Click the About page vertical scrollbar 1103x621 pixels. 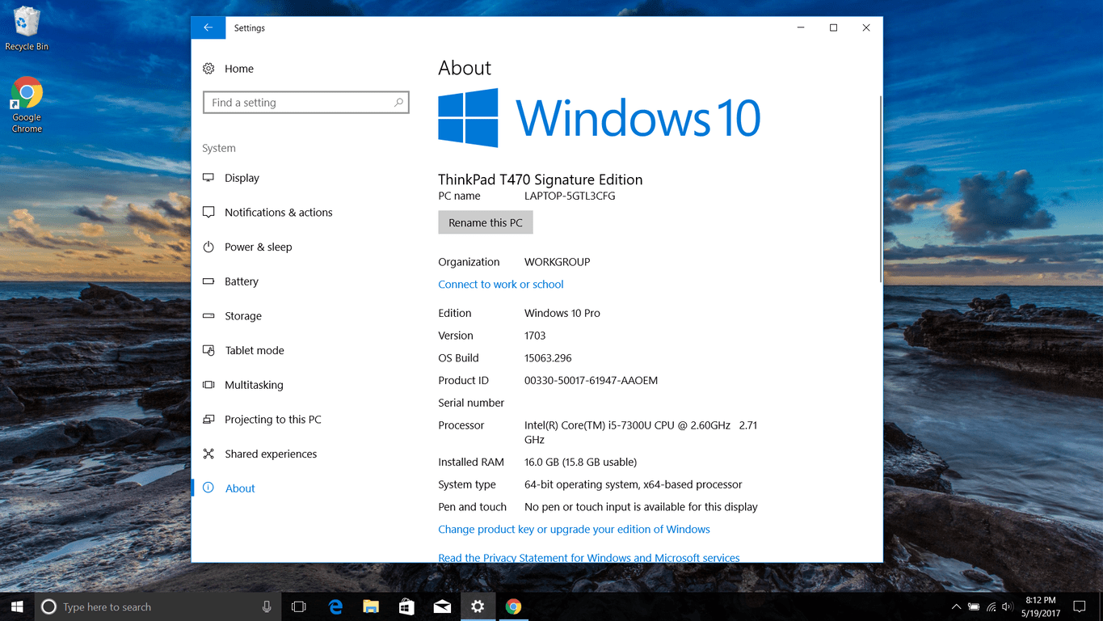[880, 189]
